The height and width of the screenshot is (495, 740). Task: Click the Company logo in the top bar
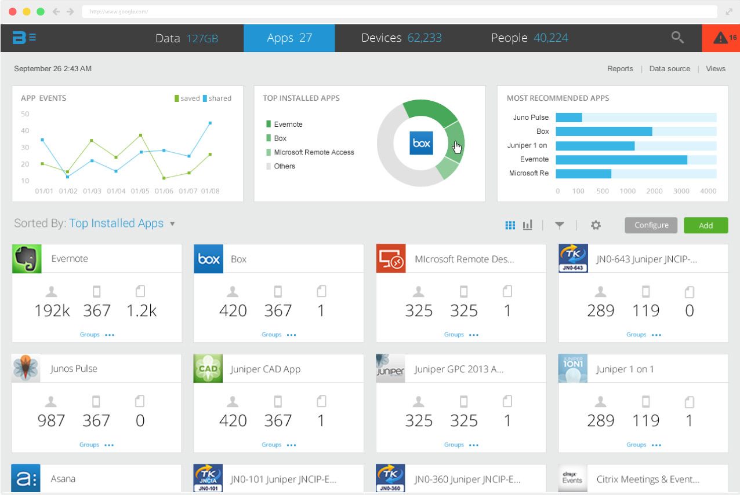point(19,38)
